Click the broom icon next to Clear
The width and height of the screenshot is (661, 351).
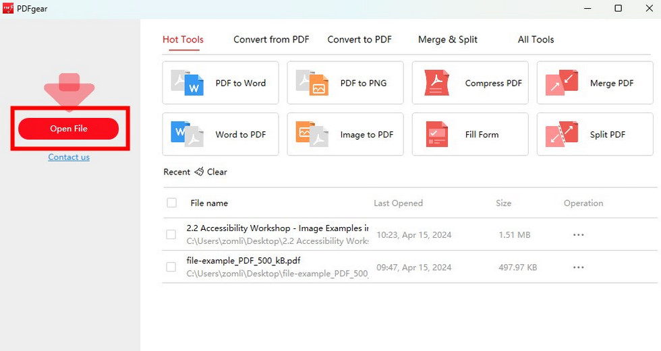tap(199, 171)
